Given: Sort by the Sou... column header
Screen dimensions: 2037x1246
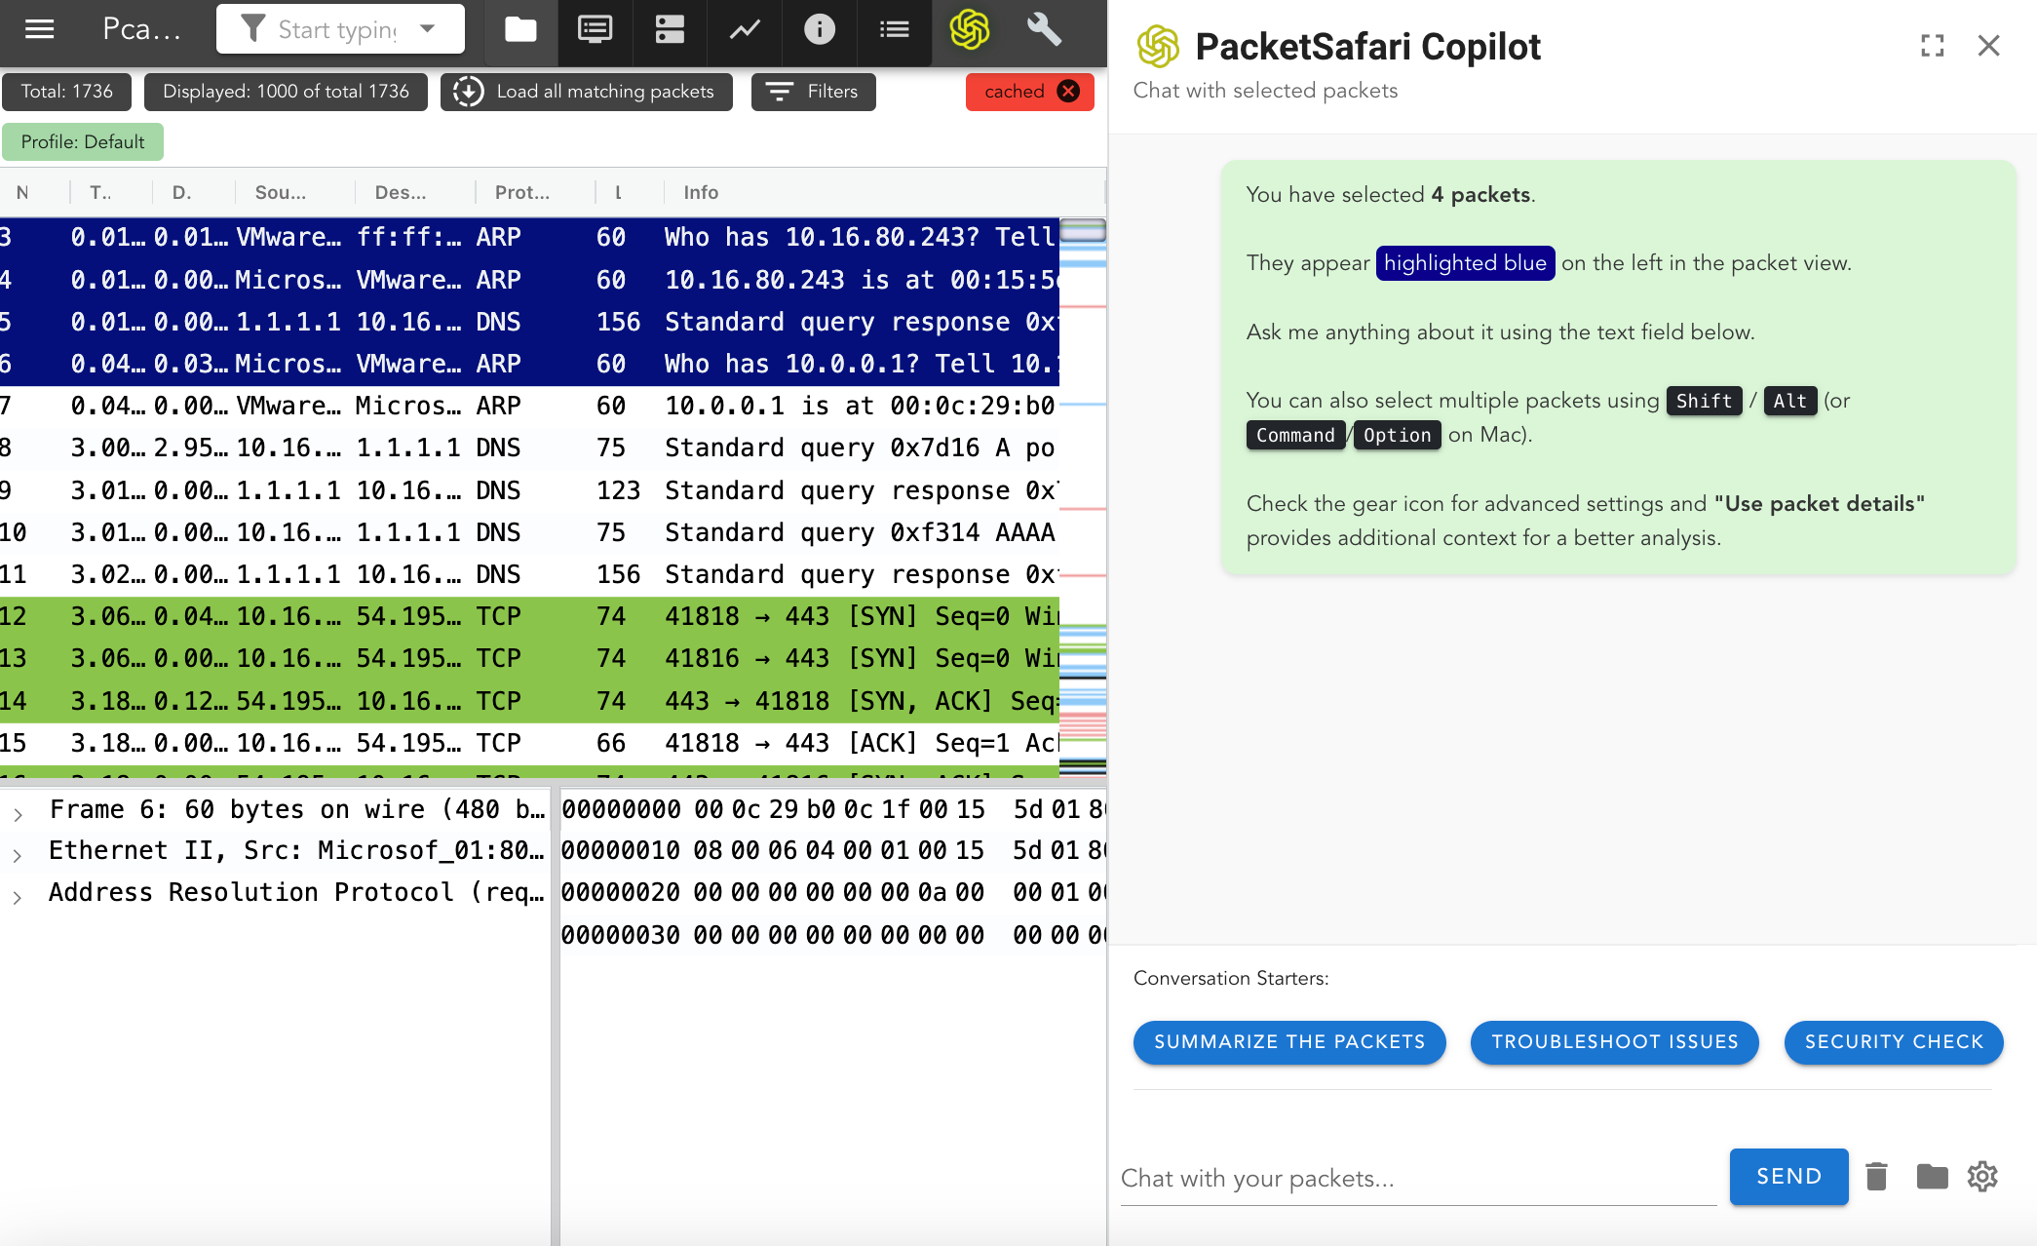Looking at the screenshot, I should 281,193.
